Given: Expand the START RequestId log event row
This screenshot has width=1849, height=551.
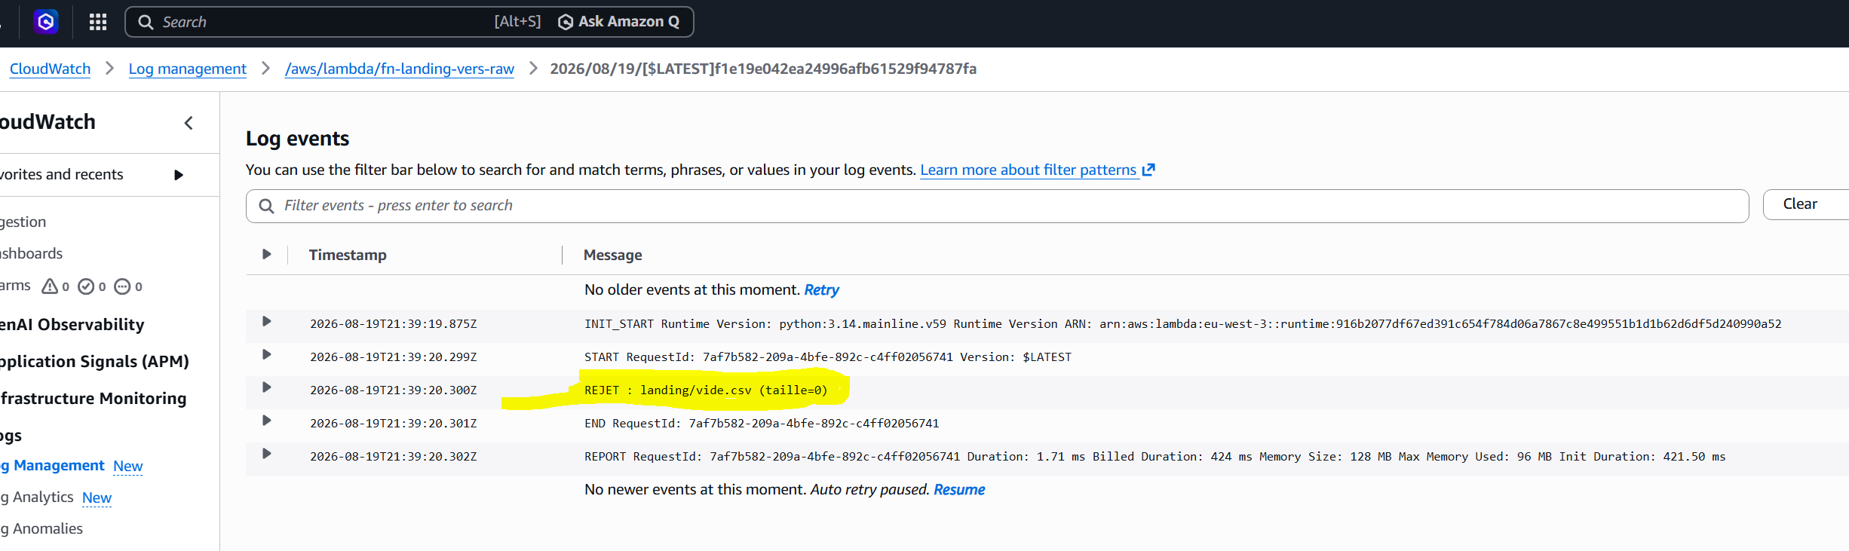Looking at the screenshot, I should [x=266, y=354].
